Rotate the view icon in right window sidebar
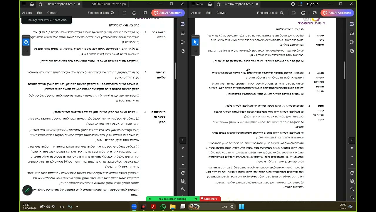The image size is (376, 212). pos(352,173)
